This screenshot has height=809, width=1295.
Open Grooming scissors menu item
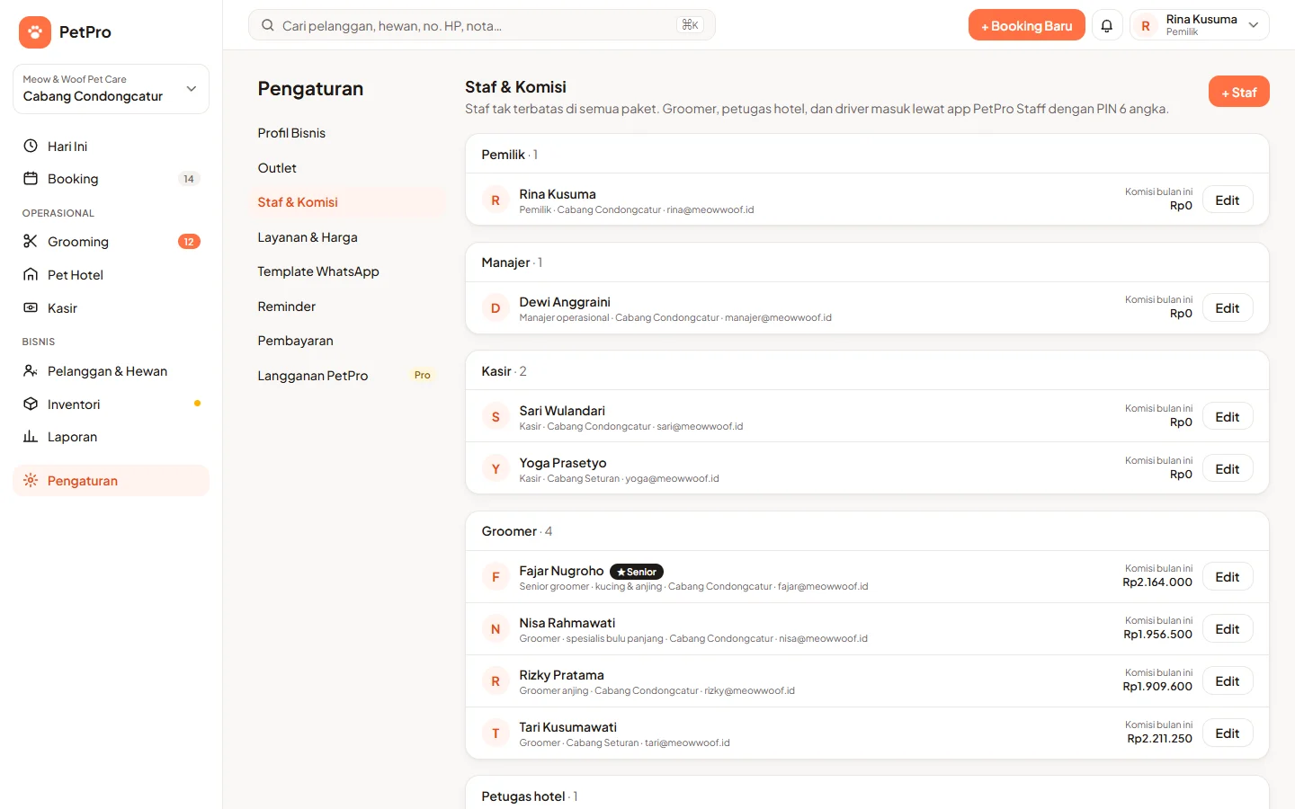[112, 242]
